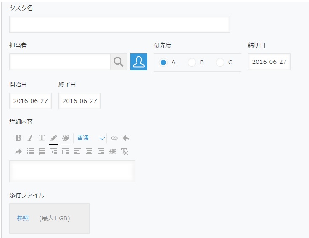Increase indent of the paragraph
Screen dimensions: 309x238
(54, 152)
